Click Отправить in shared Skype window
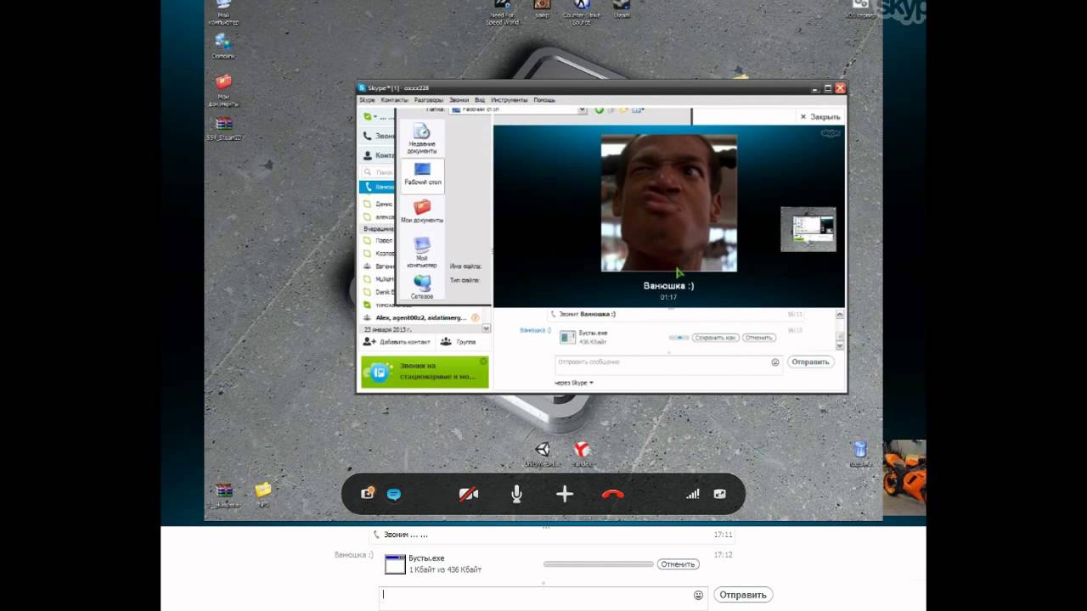 (x=810, y=362)
